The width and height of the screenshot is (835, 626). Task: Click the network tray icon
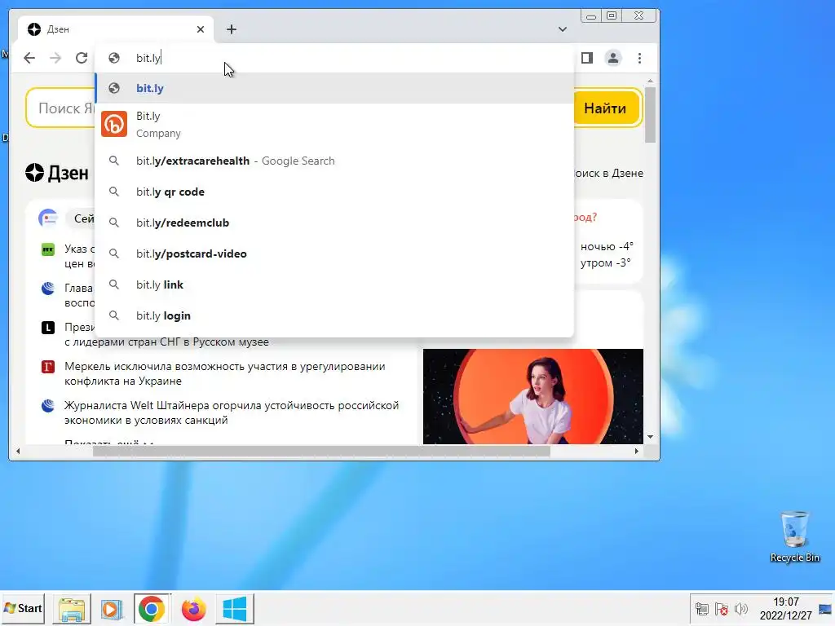(702, 608)
